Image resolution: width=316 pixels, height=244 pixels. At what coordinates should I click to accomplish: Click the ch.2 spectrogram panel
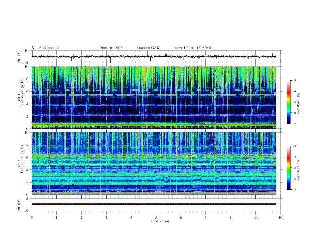[x=154, y=163]
